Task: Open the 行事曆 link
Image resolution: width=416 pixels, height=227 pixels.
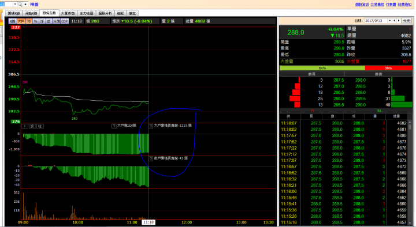Action: (x=391, y=5)
